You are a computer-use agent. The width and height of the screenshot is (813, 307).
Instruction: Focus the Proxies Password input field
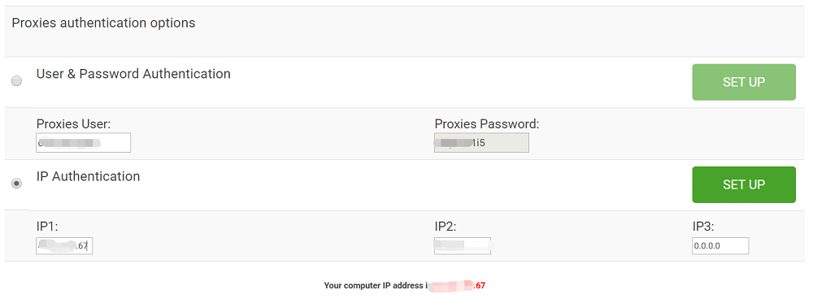coord(481,143)
